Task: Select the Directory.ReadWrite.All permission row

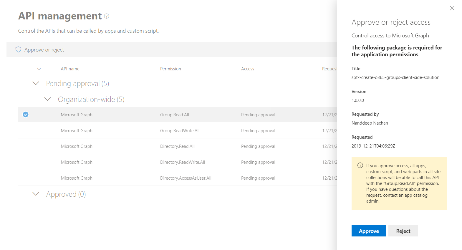Action: (x=183, y=162)
